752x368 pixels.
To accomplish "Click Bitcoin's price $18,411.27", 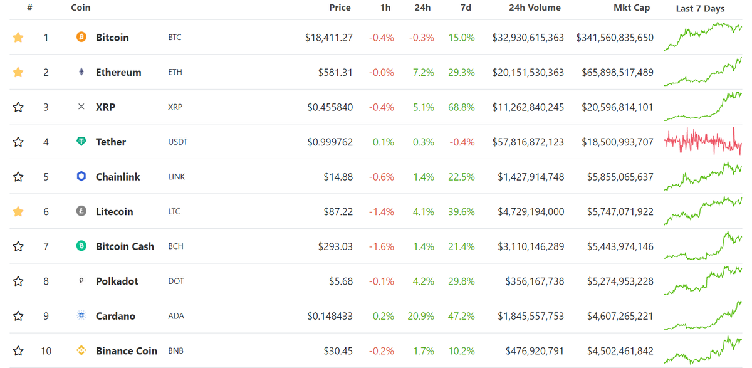I will [329, 38].
